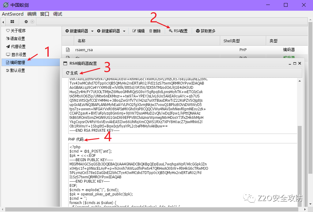Open 显示设置 in the sidebar
The width and height of the screenshot is (313, 212).
pyautogui.click(x=16, y=55)
